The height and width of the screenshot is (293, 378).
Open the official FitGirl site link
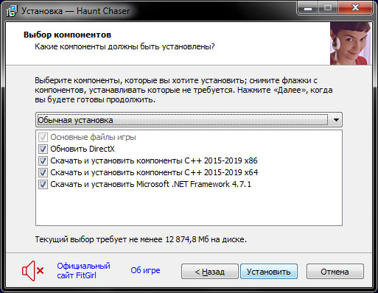pos(83,271)
